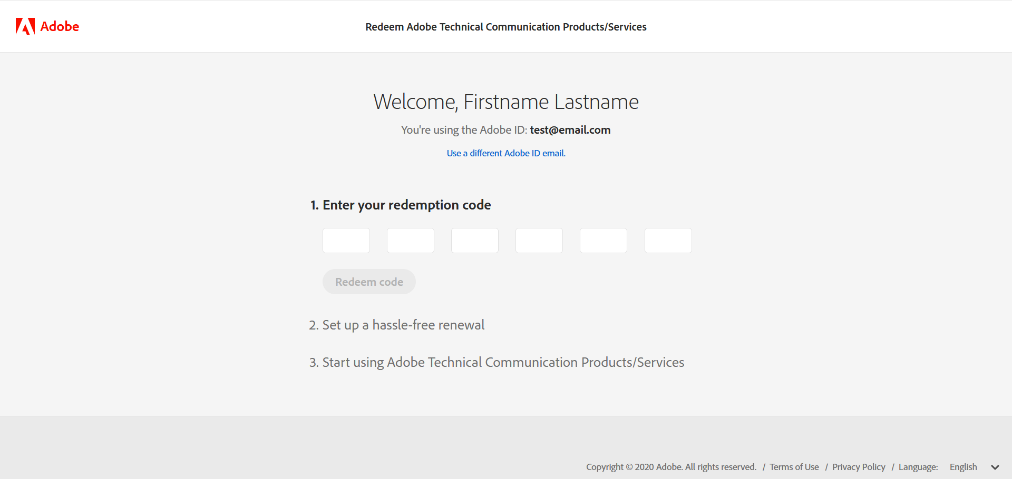Click the fifth redemption code field
1012x479 pixels.
(x=603, y=241)
